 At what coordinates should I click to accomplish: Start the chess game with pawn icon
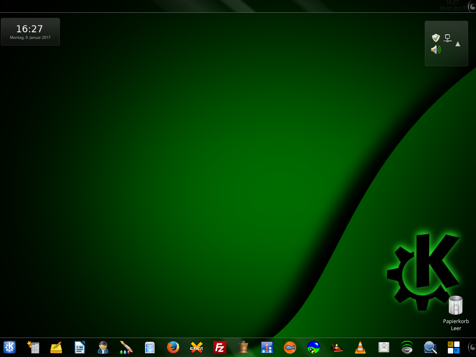[243, 347]
